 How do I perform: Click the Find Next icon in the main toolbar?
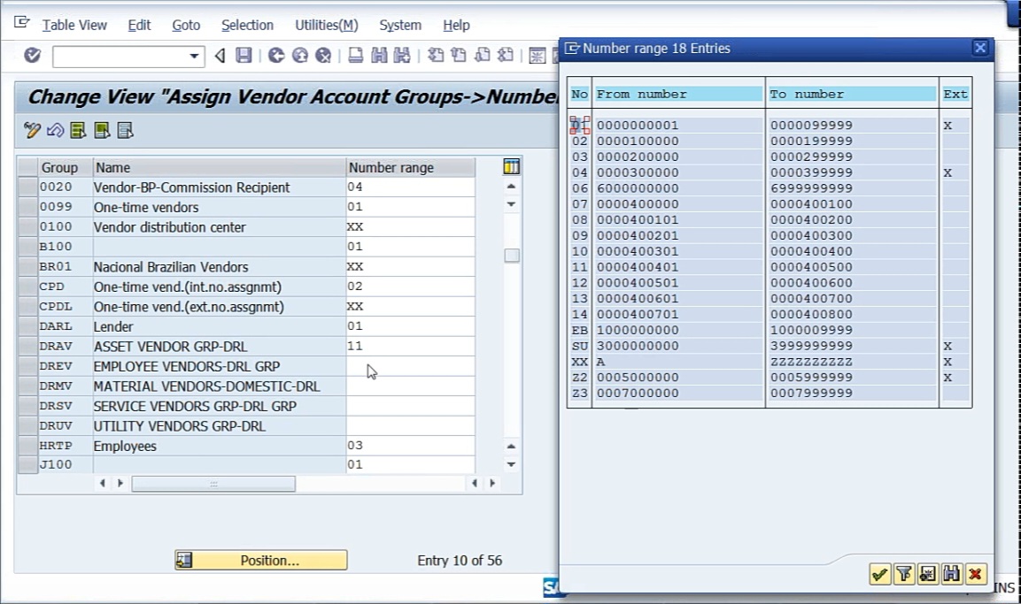pyautogui.click(x=402, y=56)
